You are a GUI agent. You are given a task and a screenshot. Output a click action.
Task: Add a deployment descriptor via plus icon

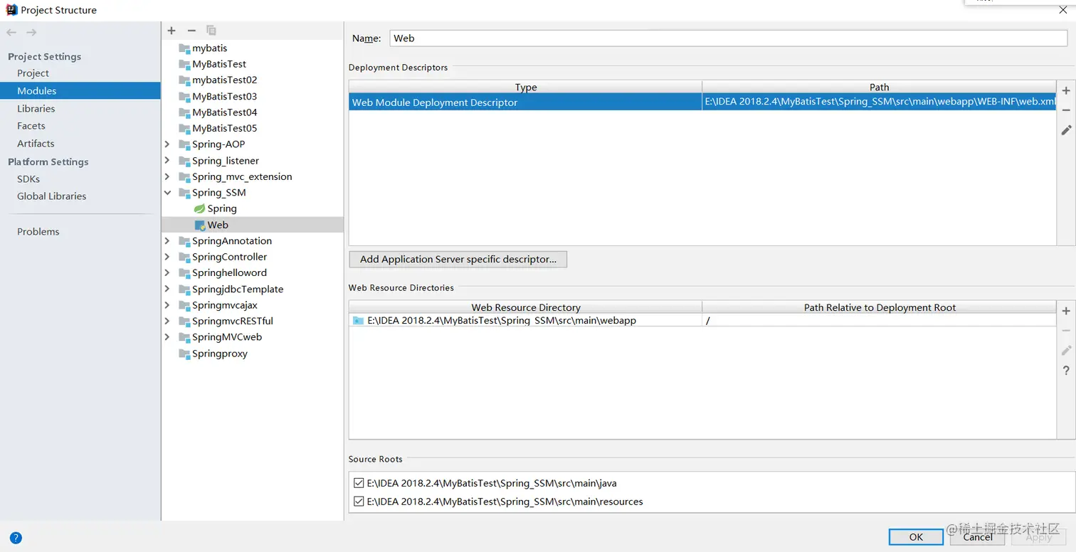1065,90
